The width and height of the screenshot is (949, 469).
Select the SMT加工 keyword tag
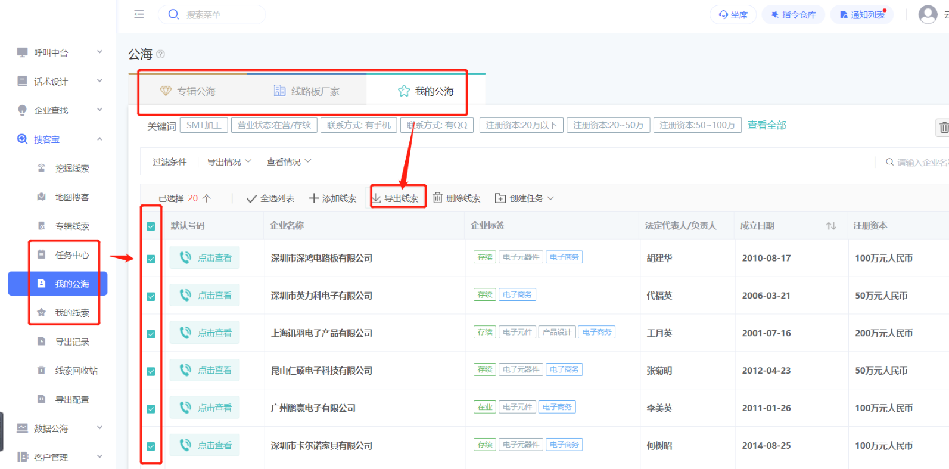click(204, 125)
